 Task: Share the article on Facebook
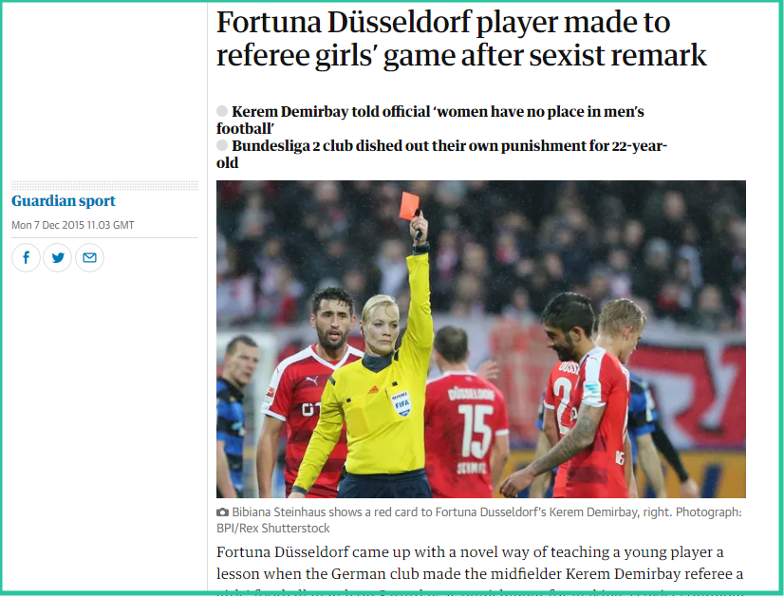click(x=26, y=257)
